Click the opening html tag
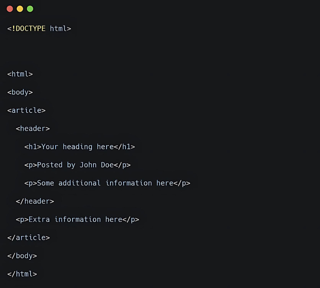 coord(20,74)
